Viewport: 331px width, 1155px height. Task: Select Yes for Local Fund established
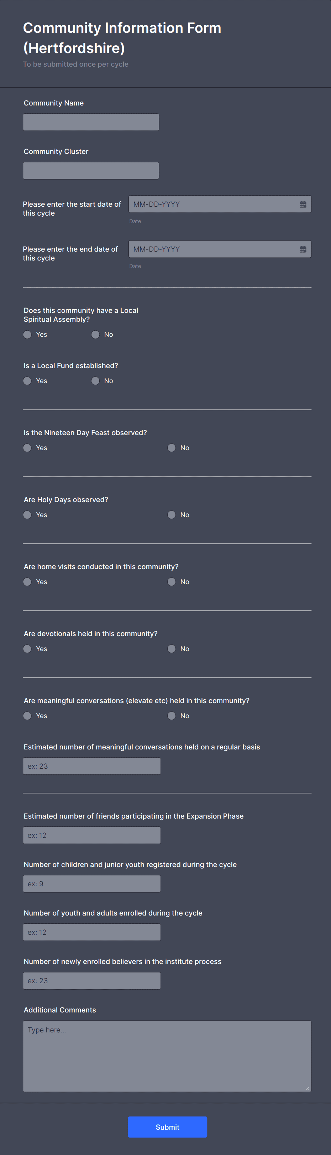[27, 381]
